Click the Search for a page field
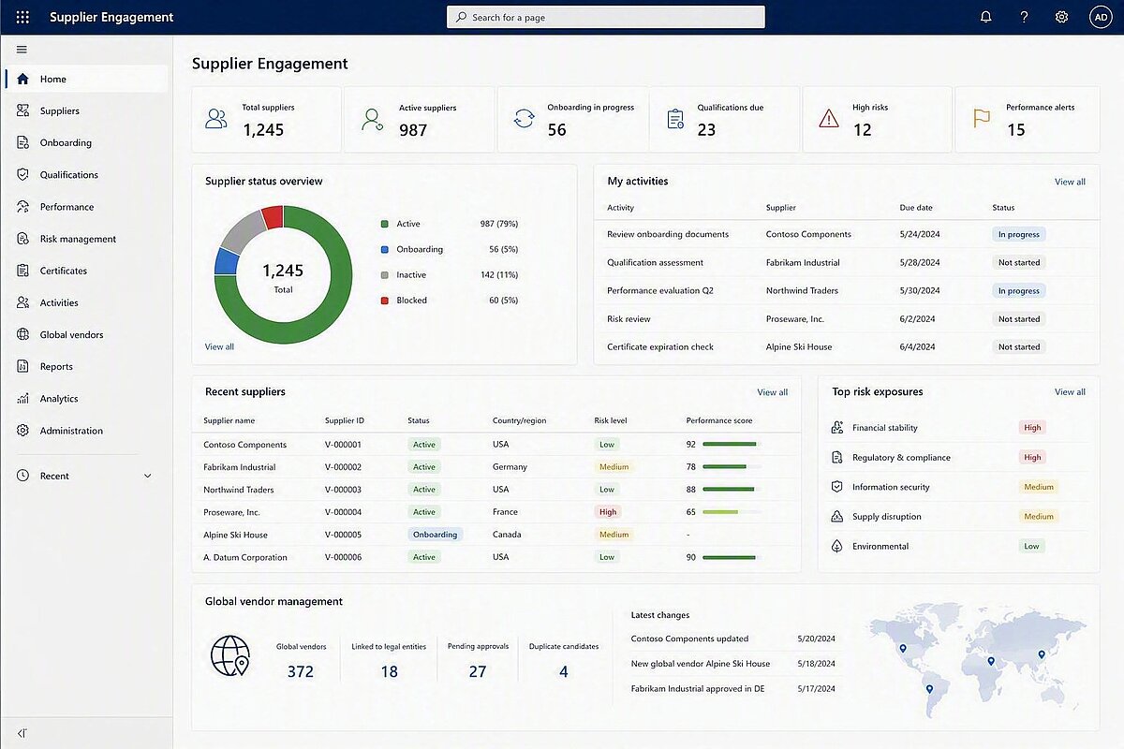Viewport: 1124px width, 749px height. point(606,17)
